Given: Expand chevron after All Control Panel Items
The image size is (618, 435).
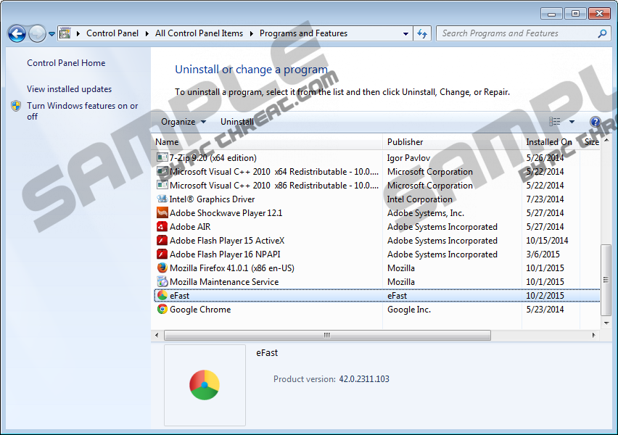Looking at the screenshot, I should click(x=252, y=33).
